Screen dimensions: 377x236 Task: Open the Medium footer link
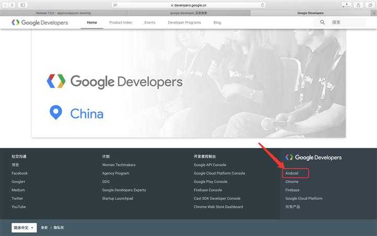coord(18,190)
